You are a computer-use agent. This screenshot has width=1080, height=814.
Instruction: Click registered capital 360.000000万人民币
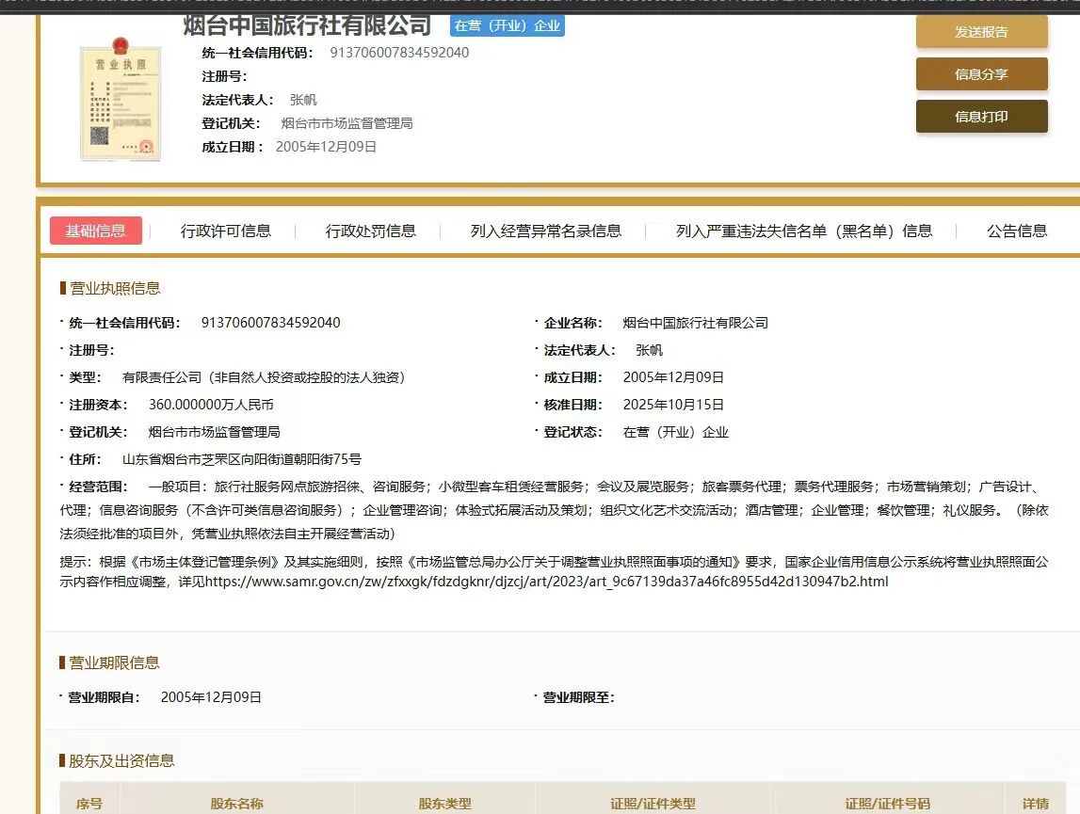coord(212,405)
